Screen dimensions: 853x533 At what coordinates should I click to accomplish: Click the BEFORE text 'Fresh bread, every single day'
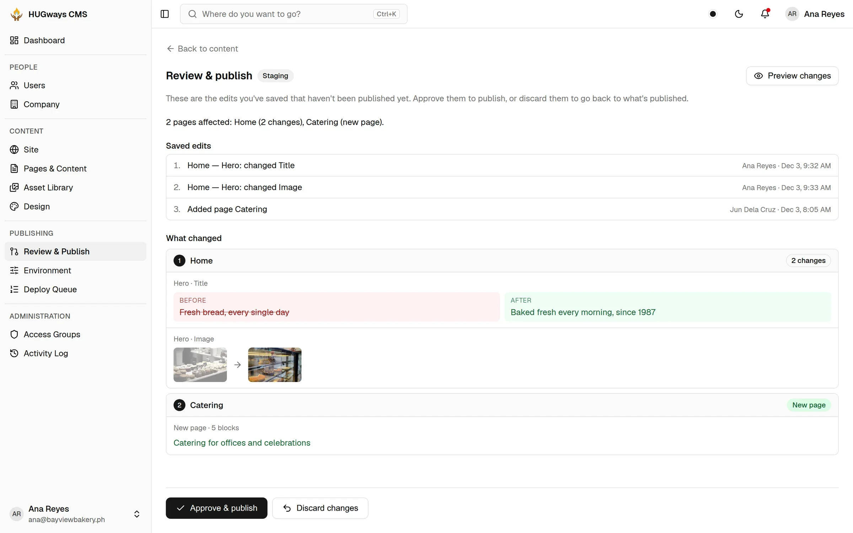click(x=234, y=312)
